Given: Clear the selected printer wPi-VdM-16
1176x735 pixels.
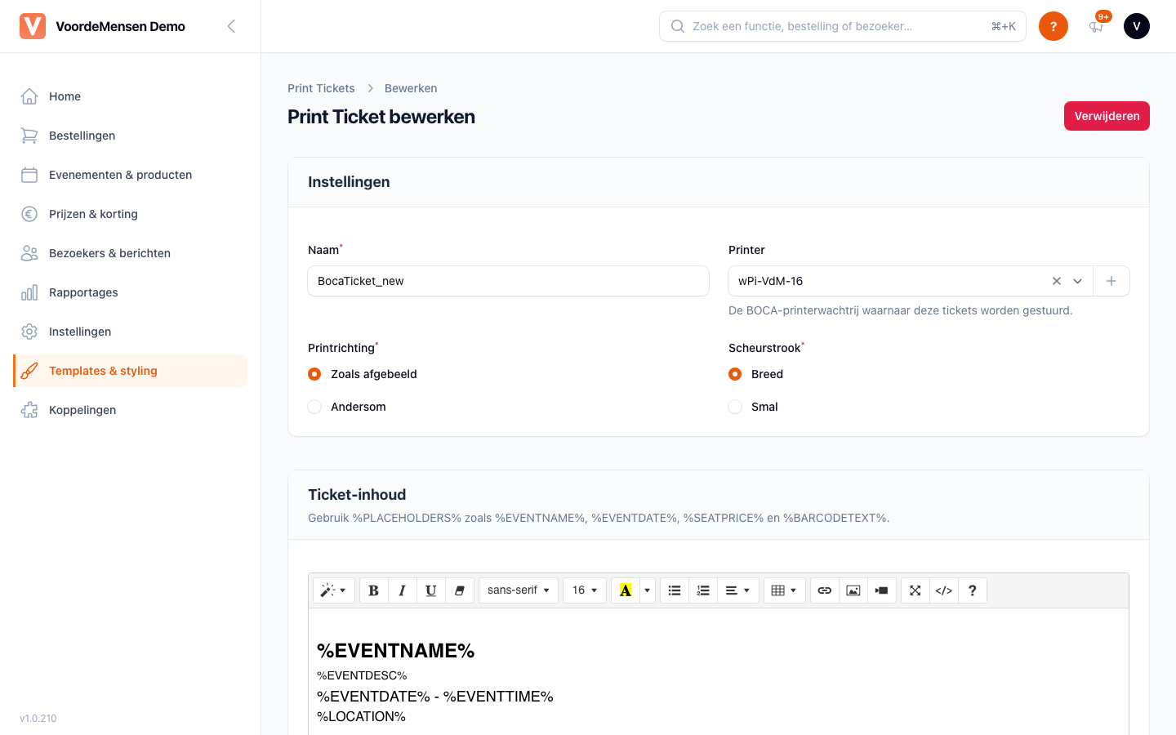Looking at the screenshot, I should tap(1057, 281).
